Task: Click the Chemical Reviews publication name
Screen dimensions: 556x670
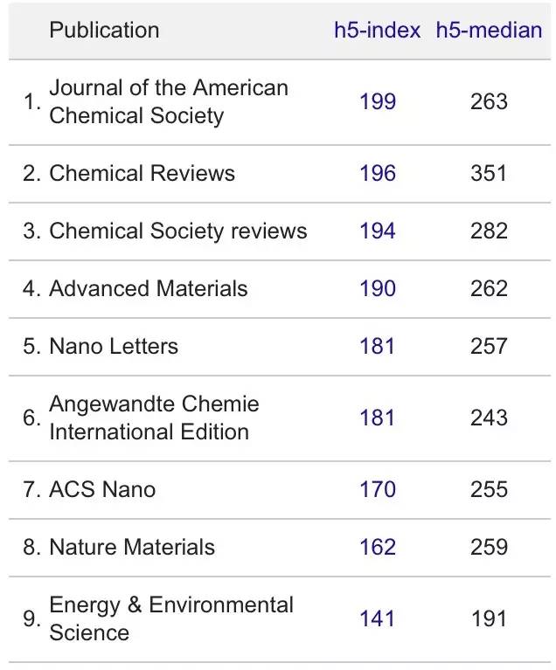Action: click(142, 174)
